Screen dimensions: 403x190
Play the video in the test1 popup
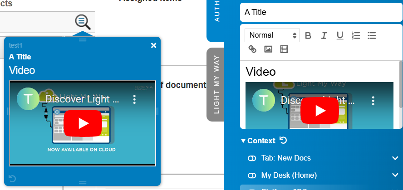[83, 123]
